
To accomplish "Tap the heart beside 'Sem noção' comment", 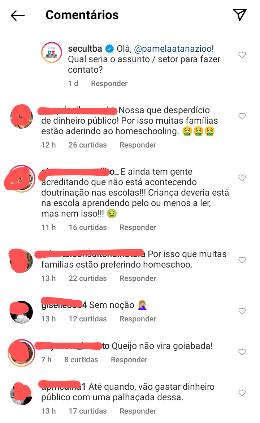I will click(242, 311).
